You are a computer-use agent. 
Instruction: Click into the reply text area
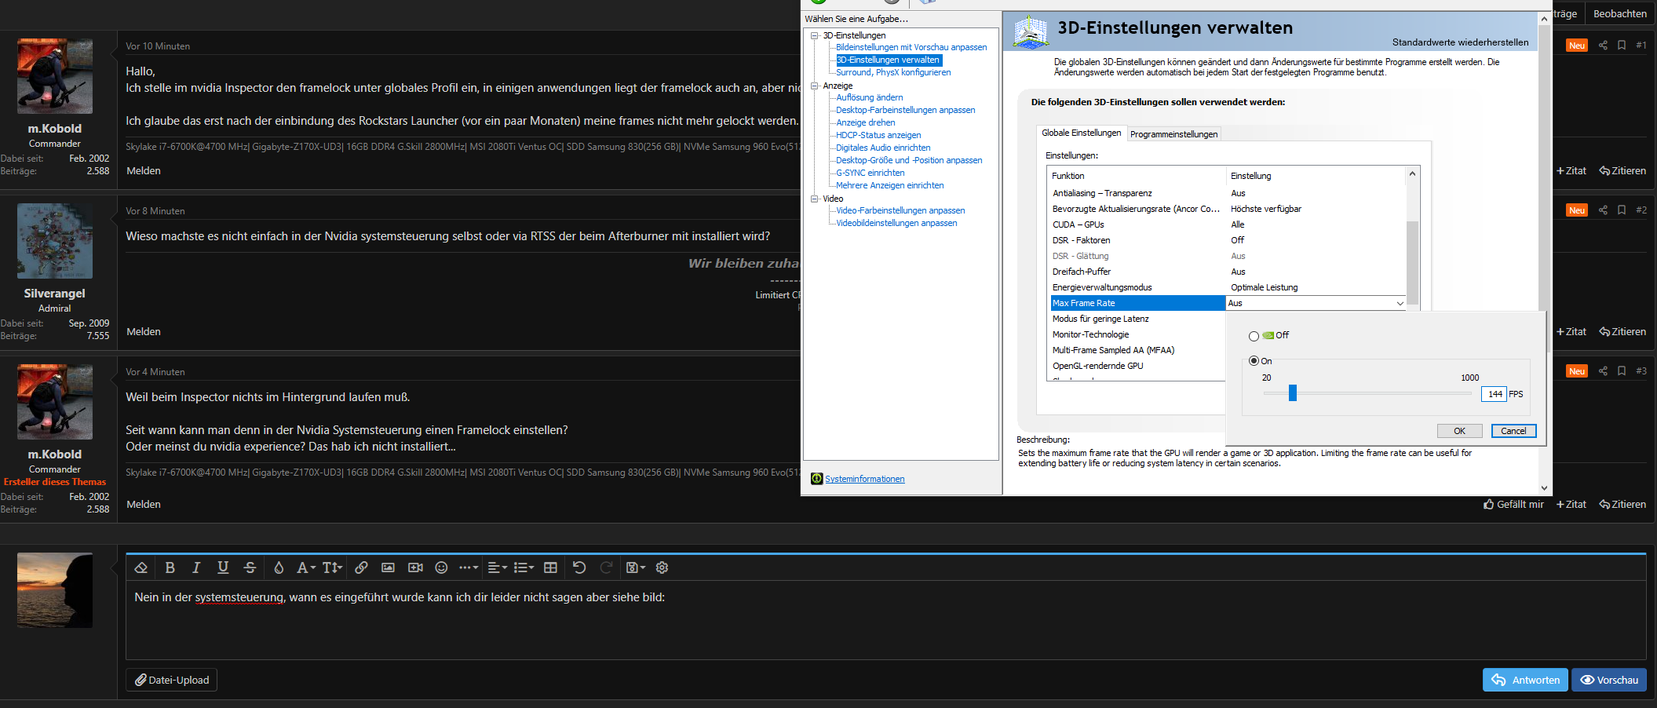[x=885, y=620]
